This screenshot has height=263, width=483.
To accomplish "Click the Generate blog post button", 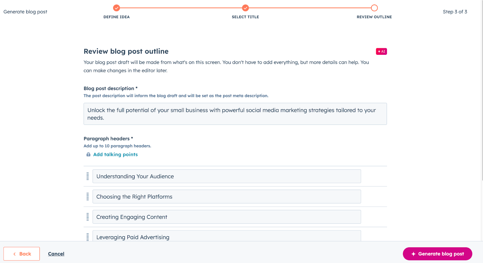I will (x=437, y=254).
